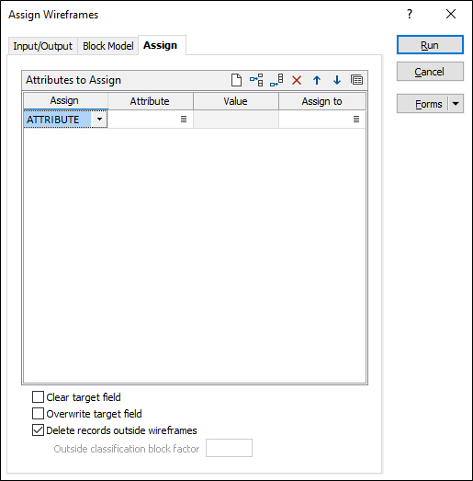Switch to the Block Model tab
The image size is (473, 481).
(108, 46)
